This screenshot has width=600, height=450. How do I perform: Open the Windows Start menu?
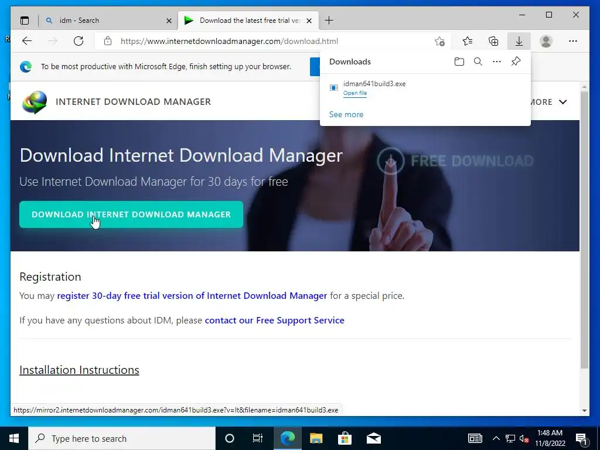pos(14,438)
